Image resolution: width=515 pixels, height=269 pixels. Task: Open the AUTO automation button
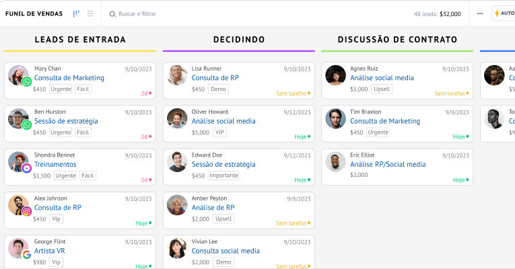tap(504, 13)
